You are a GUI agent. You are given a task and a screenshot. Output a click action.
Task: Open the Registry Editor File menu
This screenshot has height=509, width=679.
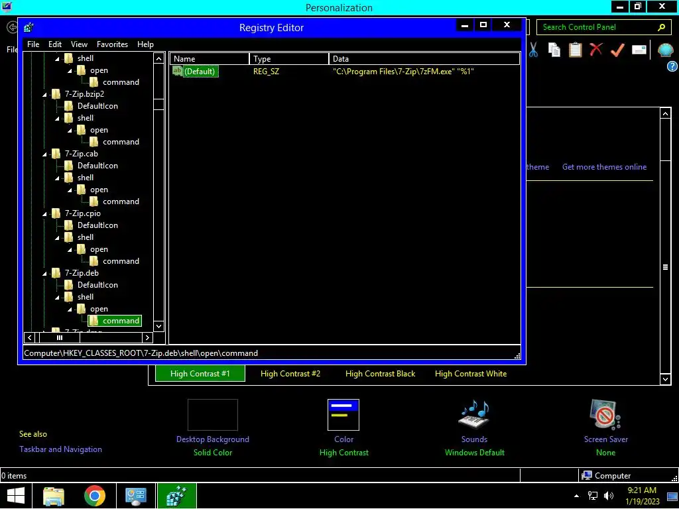(33, 44)
